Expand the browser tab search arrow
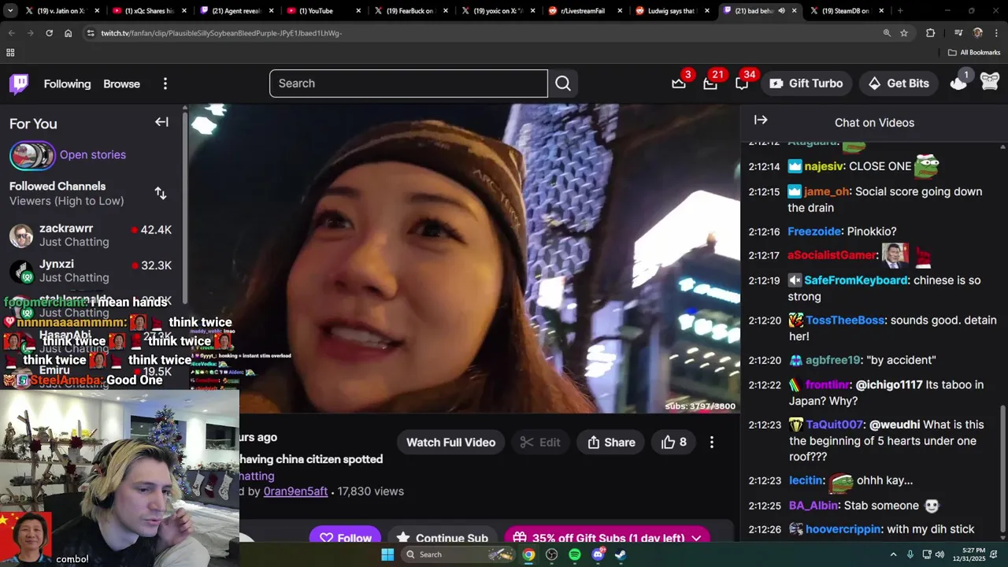 [11, 11]
